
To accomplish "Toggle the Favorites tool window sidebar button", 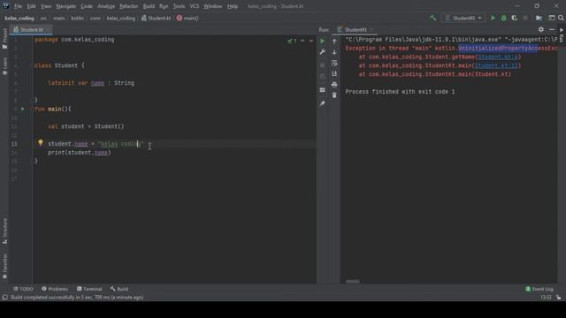I will [x=4, y=267].
